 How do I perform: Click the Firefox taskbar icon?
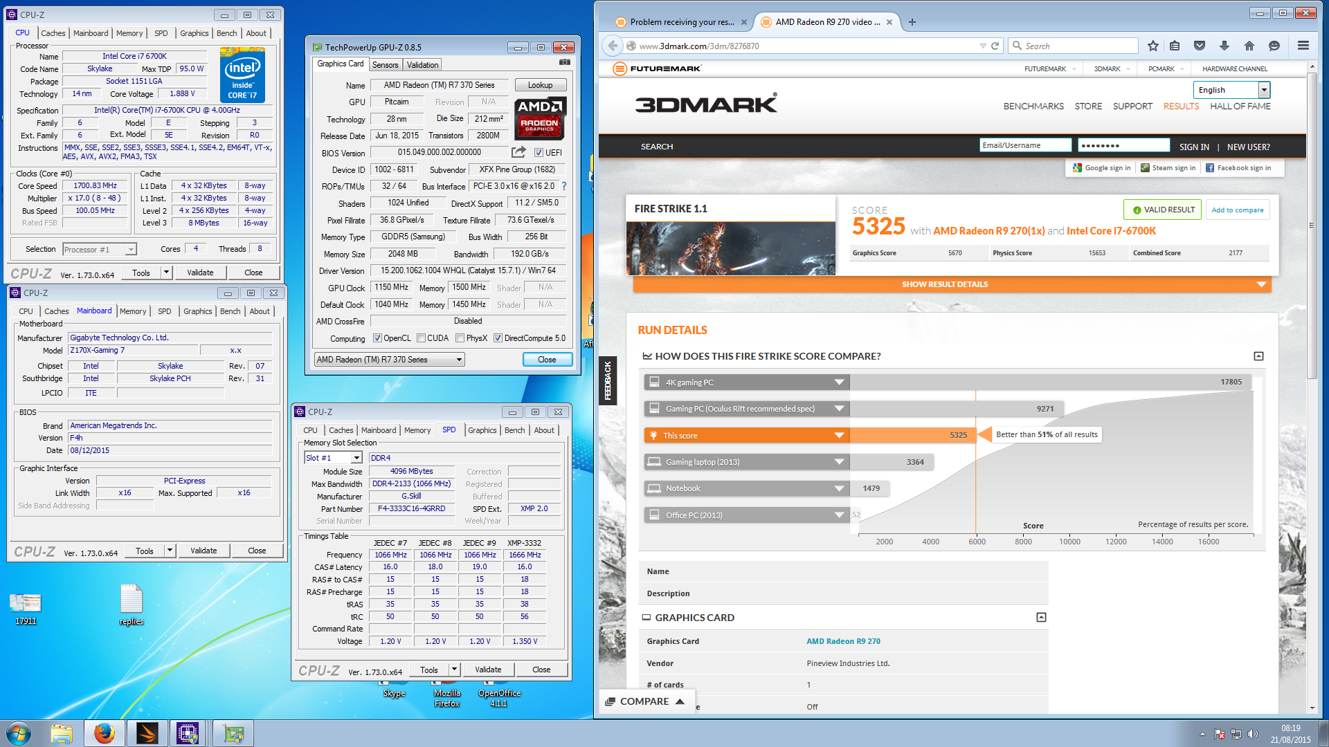click(105, 733)
